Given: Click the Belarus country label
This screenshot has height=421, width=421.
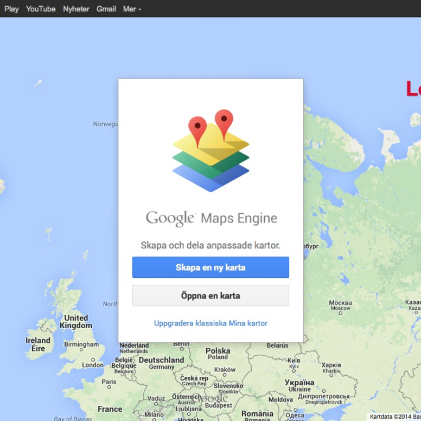Looking at the screenshot, I should click(x=277, y=345).
